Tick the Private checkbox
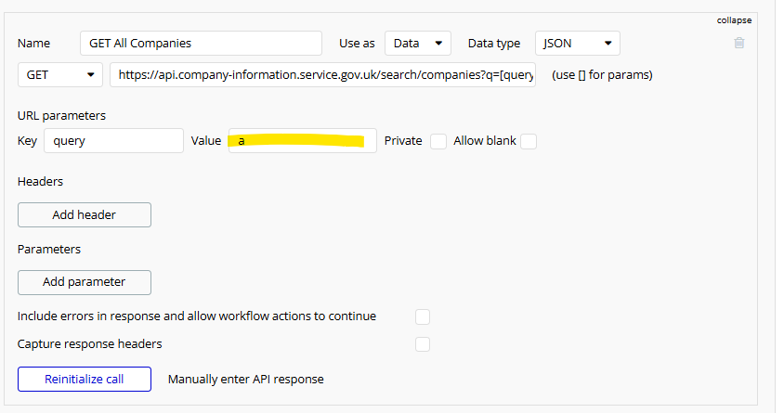Screen dimensions: 784x413 point(438,141)
